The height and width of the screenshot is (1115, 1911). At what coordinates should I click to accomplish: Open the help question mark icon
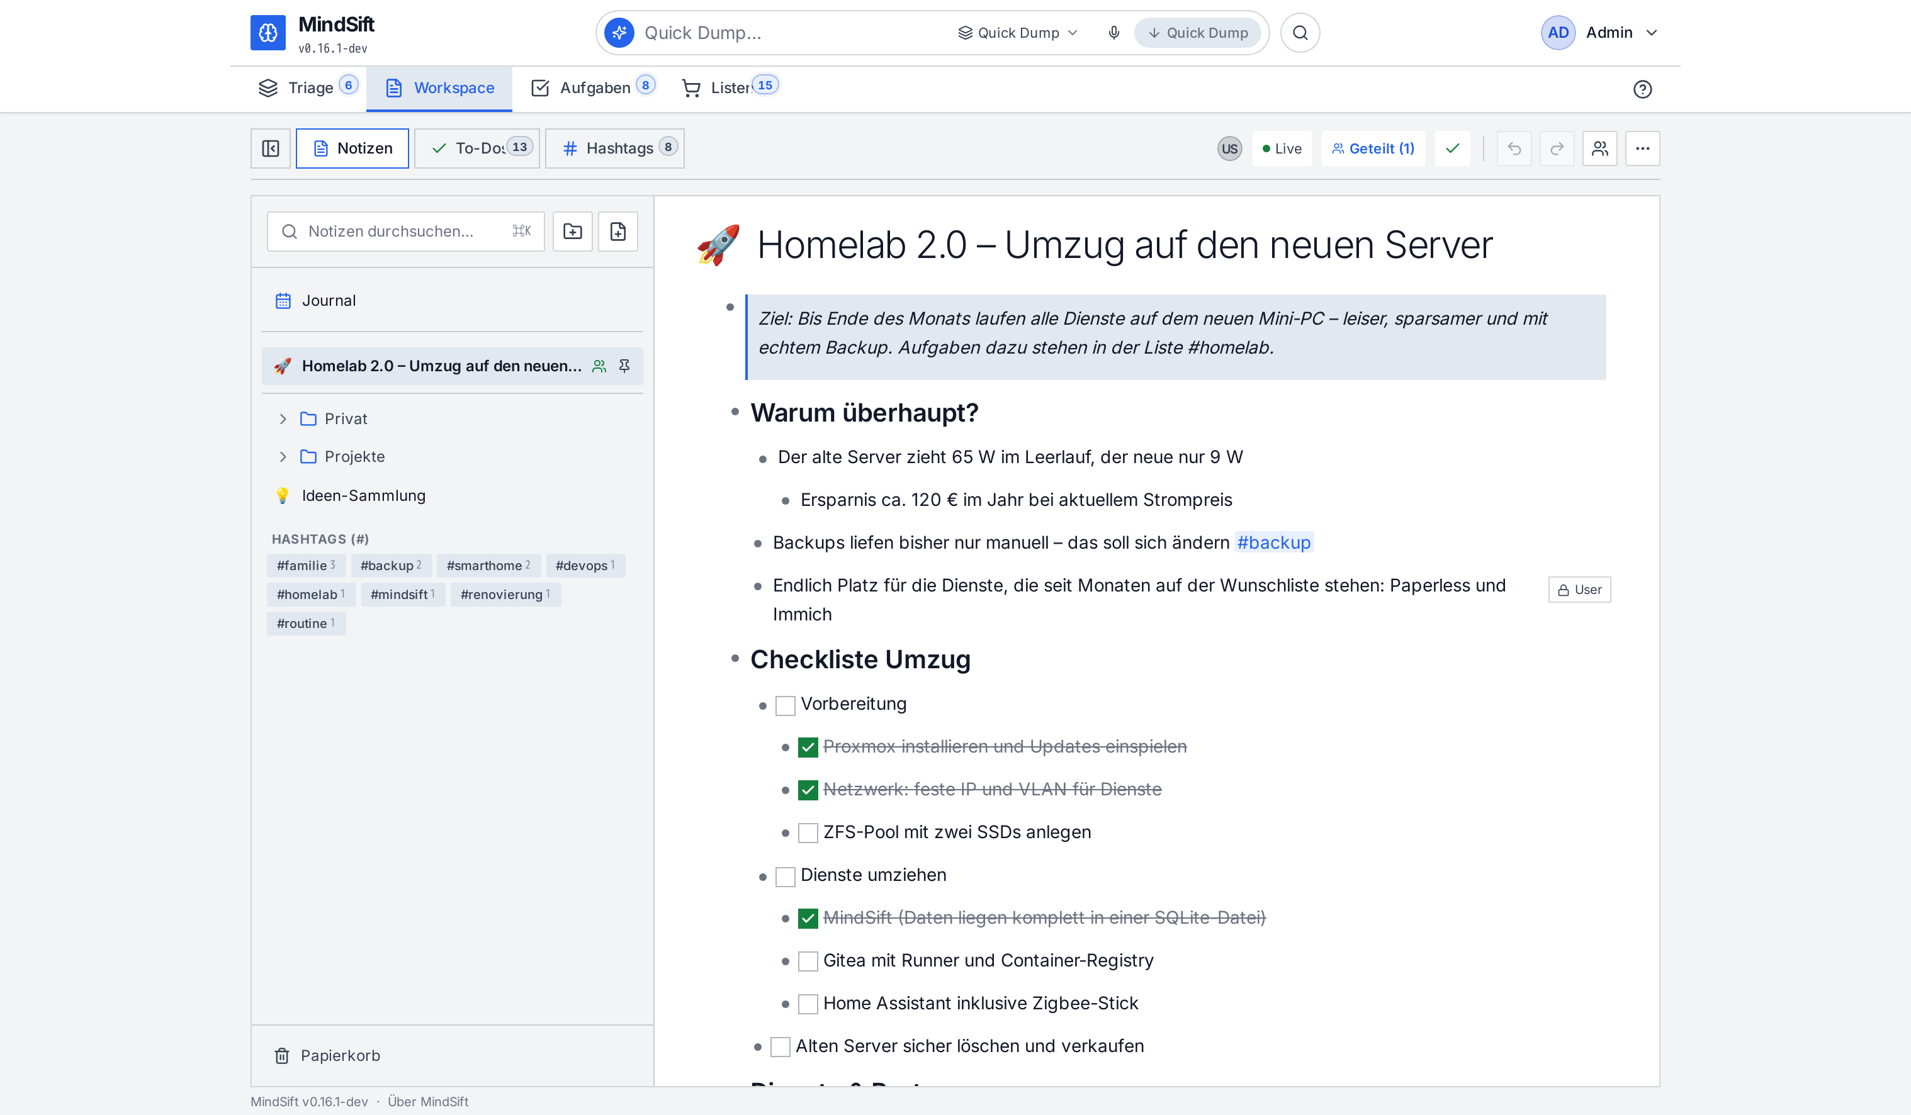click(1642, 89)
